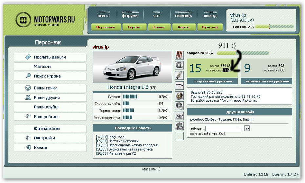Click the engine block part icon
This screenshot has height=183, width=305.
point(179,126)
